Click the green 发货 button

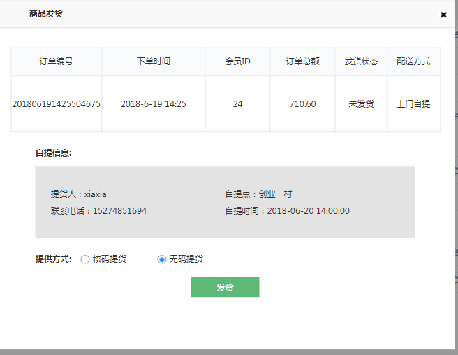point(225,287)
